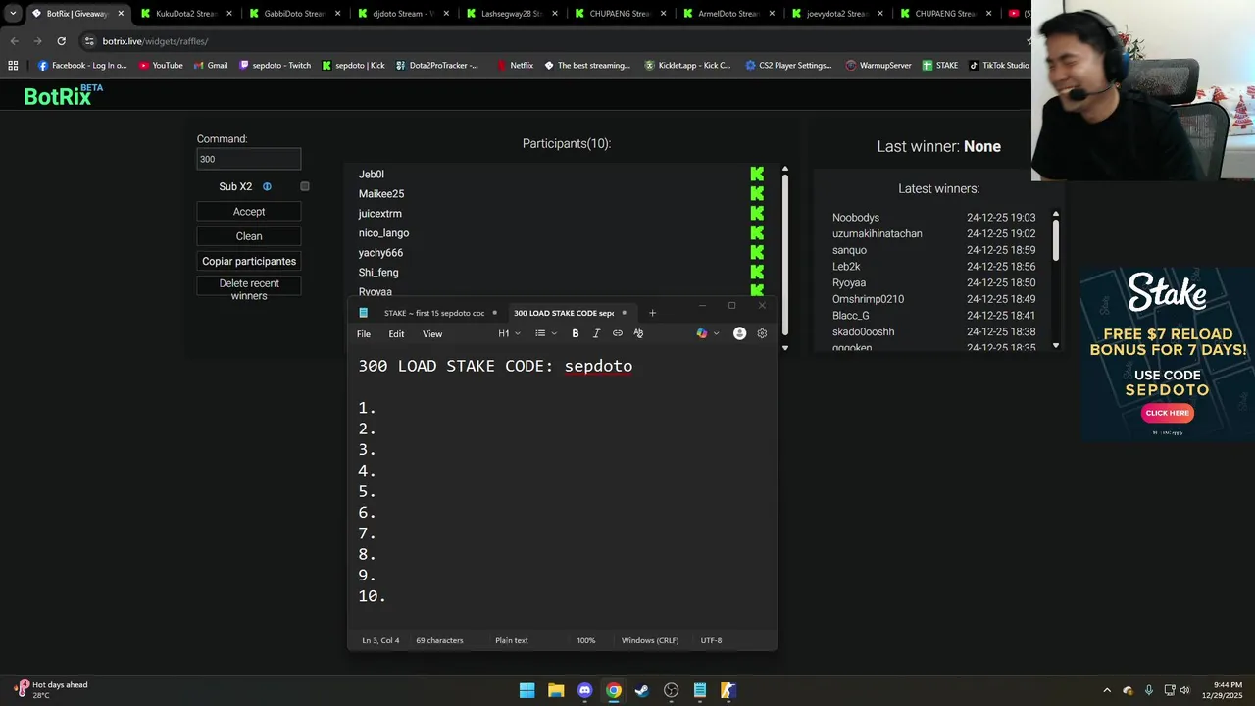1255x706 pixels.
Task: Open Notepad zoom level 100%
Action: pyautogui.click(x=585, y=640)
